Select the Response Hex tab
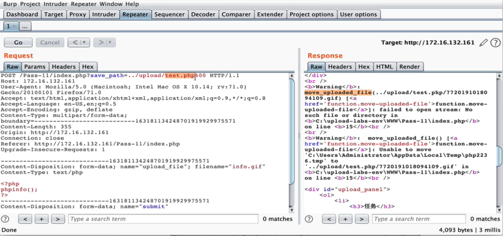Screen dimensions: 503x236 tap(364, 66)
